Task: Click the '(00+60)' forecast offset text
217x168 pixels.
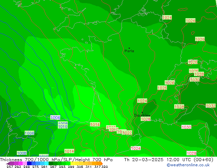Action: tap(203, 159)
